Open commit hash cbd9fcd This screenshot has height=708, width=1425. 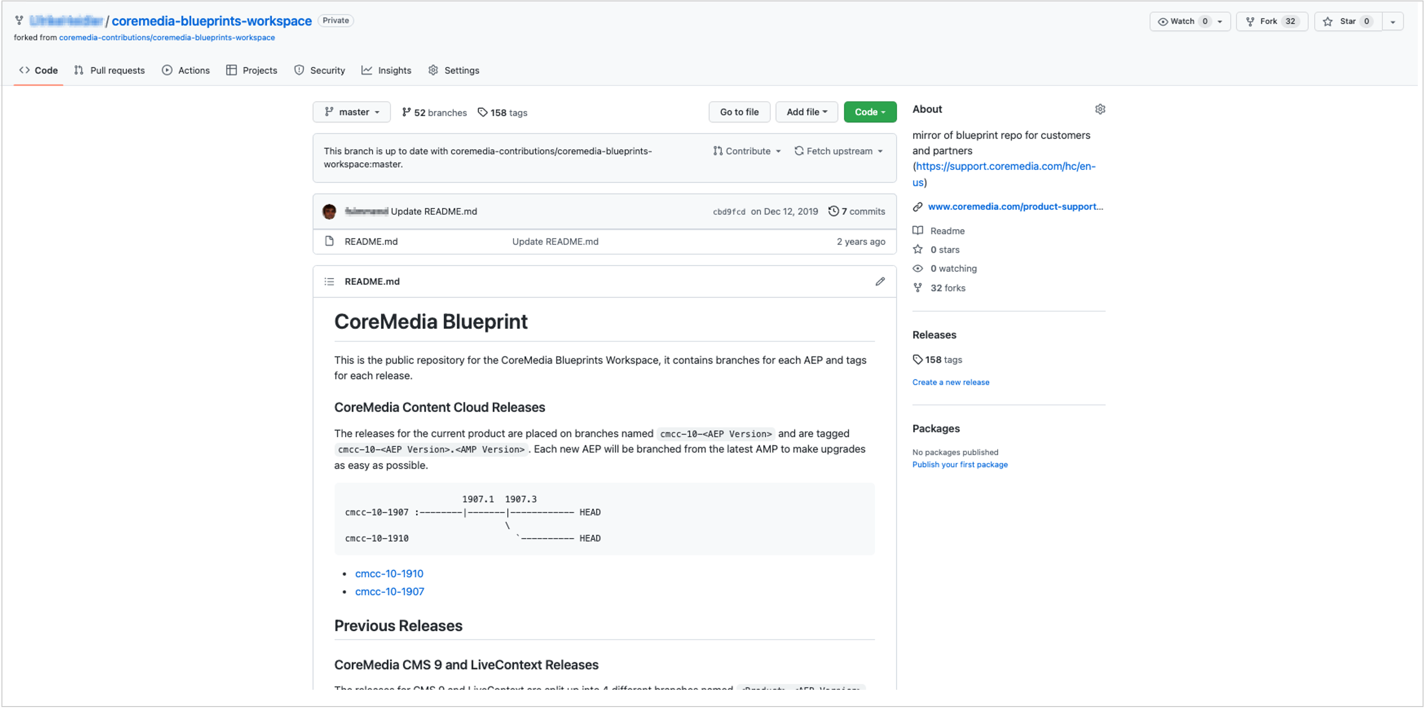[x=729, y=212]
